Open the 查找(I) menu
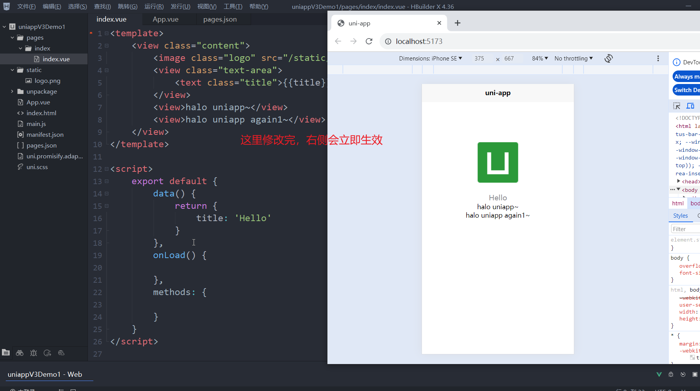Image resolution: width=700 pixels, height=391 pixels. click(102, 7)
